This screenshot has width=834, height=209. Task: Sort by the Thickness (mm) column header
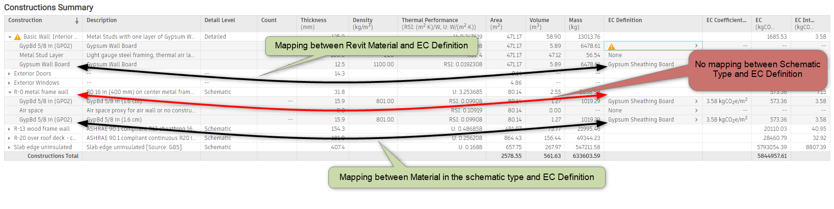(323, 23)
